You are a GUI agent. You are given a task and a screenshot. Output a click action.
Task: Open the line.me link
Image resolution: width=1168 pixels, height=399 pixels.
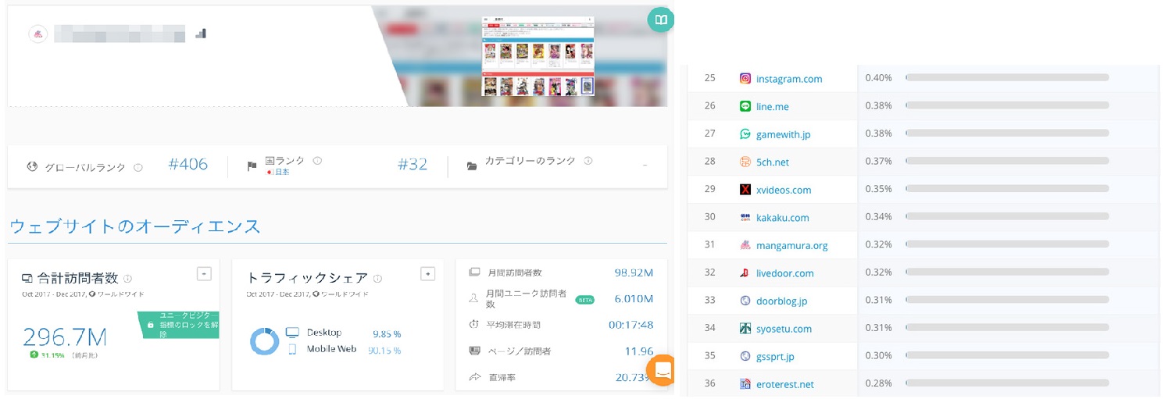coord(773,106)
